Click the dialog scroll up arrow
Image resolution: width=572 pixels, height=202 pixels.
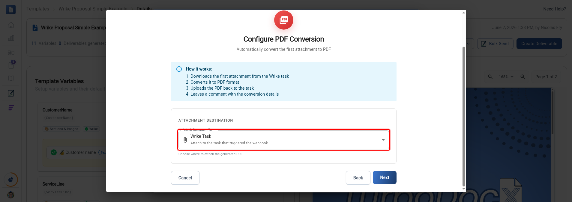point(464,13)
